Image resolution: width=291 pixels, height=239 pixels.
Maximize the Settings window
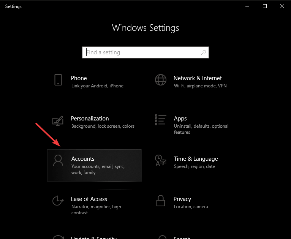265,6
